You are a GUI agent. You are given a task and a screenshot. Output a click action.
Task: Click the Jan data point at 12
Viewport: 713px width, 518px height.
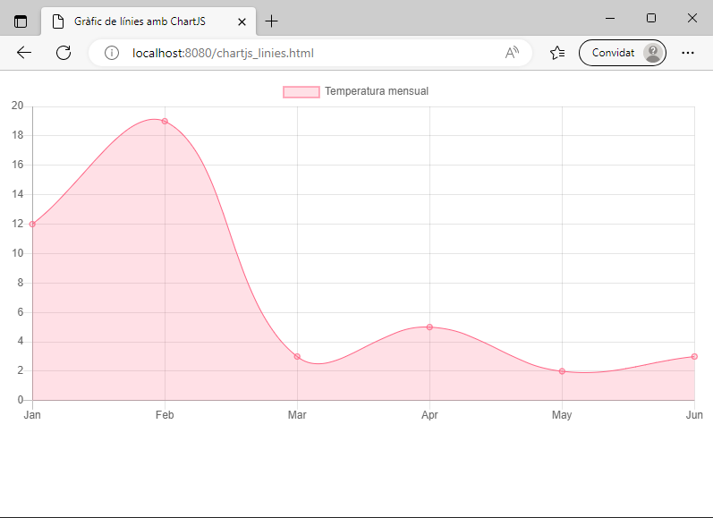pyautogui.click(x=32, y=224)
